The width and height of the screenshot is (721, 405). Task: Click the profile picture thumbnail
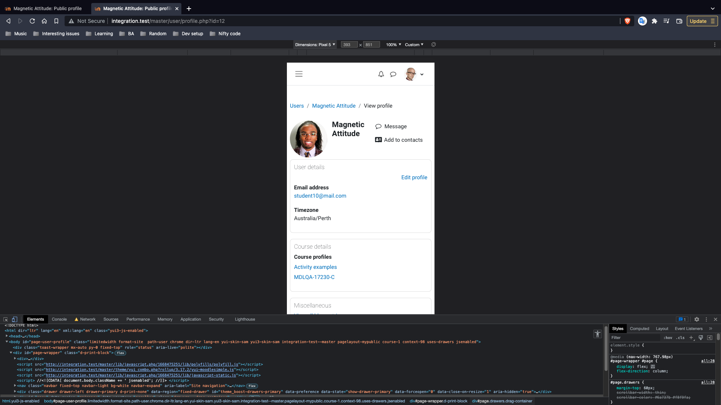coord(309,138)
